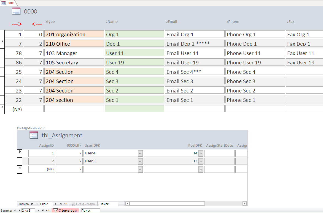
Task: Expand PosIDFK dropdown showing 14
Action: pos(201,153)
